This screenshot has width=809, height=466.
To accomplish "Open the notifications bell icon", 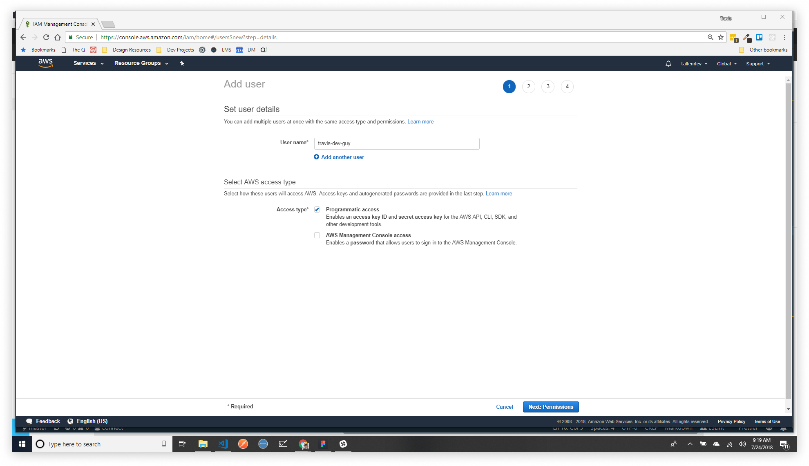I will click(x=668, y=64).
